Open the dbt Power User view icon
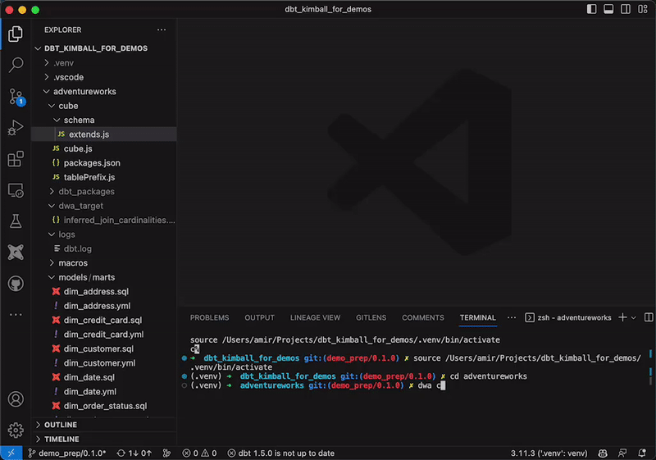Viewport: 656px width, 460px height. pyautogui.click(x=16, y=253)
